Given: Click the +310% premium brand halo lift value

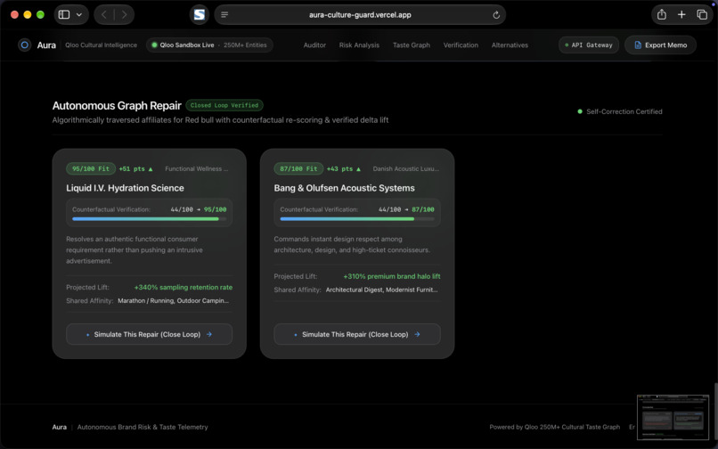Looking at the screenshot, I should point(392,276).
